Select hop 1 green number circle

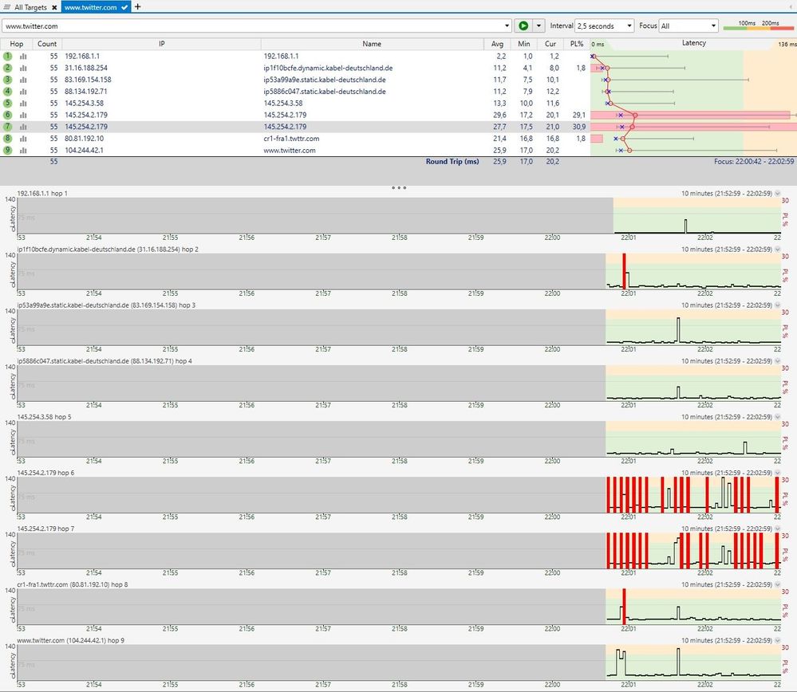tap(8, 57)
